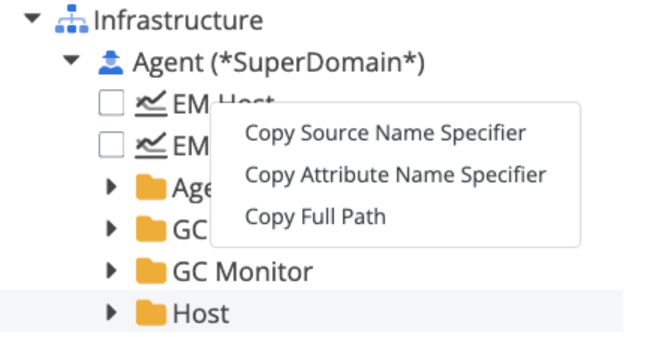Select Copy Attribute Name Specifier

tap(396, 175)
